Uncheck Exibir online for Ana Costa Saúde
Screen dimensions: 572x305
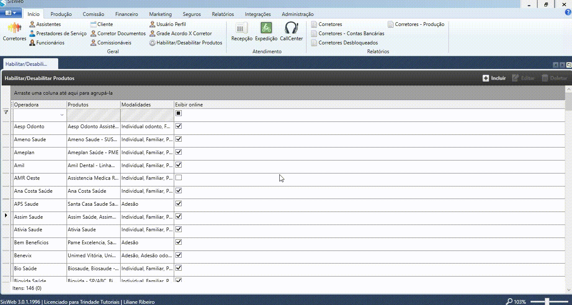click(179, 191)
